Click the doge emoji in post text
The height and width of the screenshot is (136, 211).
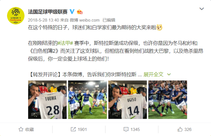coord(159,27)
